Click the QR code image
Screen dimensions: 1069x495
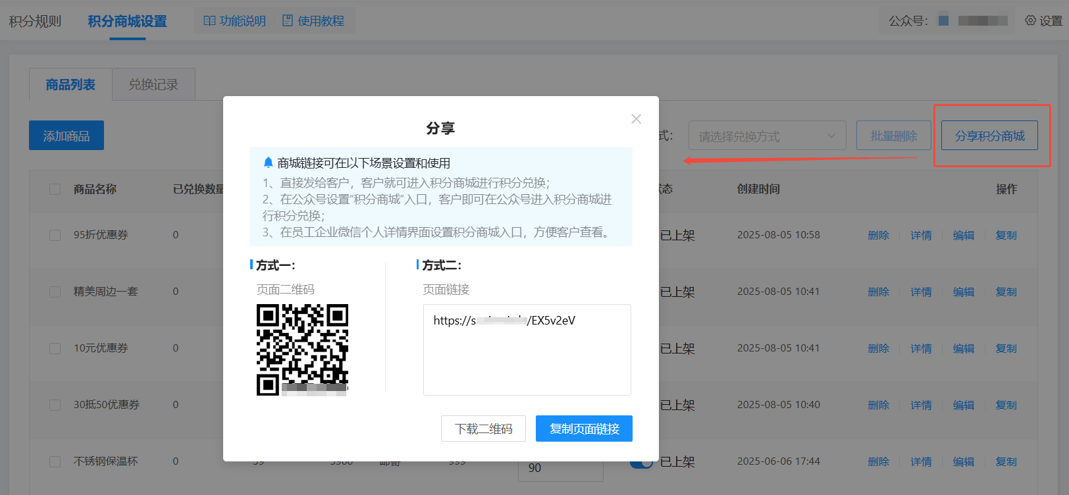click(x=302, y=350)
